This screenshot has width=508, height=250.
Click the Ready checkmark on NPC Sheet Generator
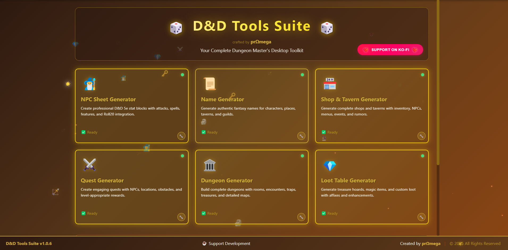click(84, 132)
